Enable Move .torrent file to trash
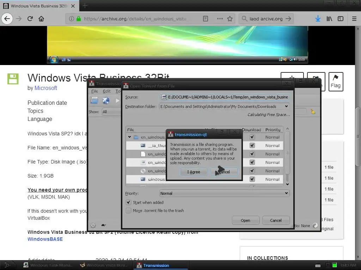This screenshot has height=270, width=361. point(128,211)
